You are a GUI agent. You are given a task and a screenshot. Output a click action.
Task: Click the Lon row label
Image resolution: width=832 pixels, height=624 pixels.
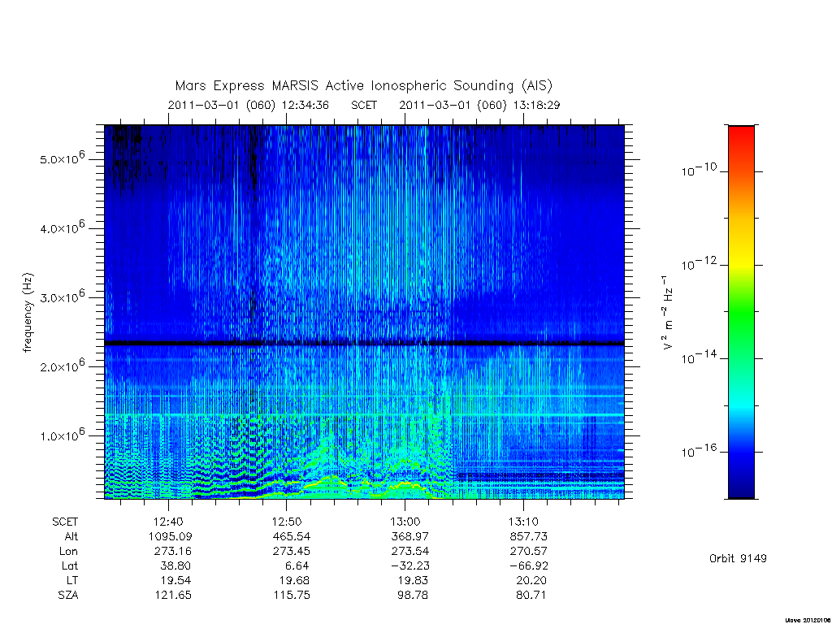tap(68, 551)
